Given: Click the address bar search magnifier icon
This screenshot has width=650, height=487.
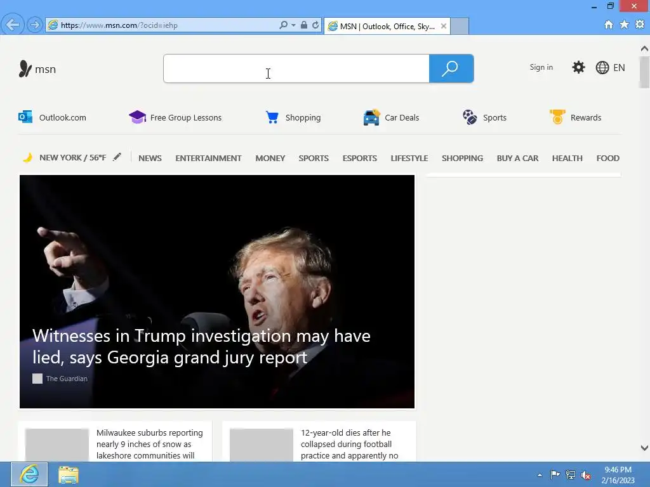Looking at the screenshot, I should 283,25.
